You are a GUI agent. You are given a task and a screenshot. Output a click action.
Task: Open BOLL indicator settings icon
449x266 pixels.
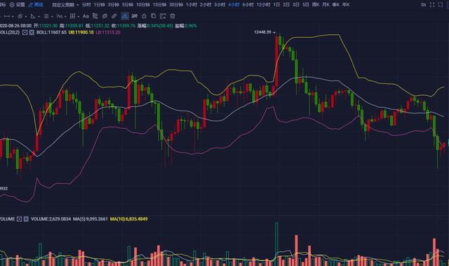click(25, 32)
